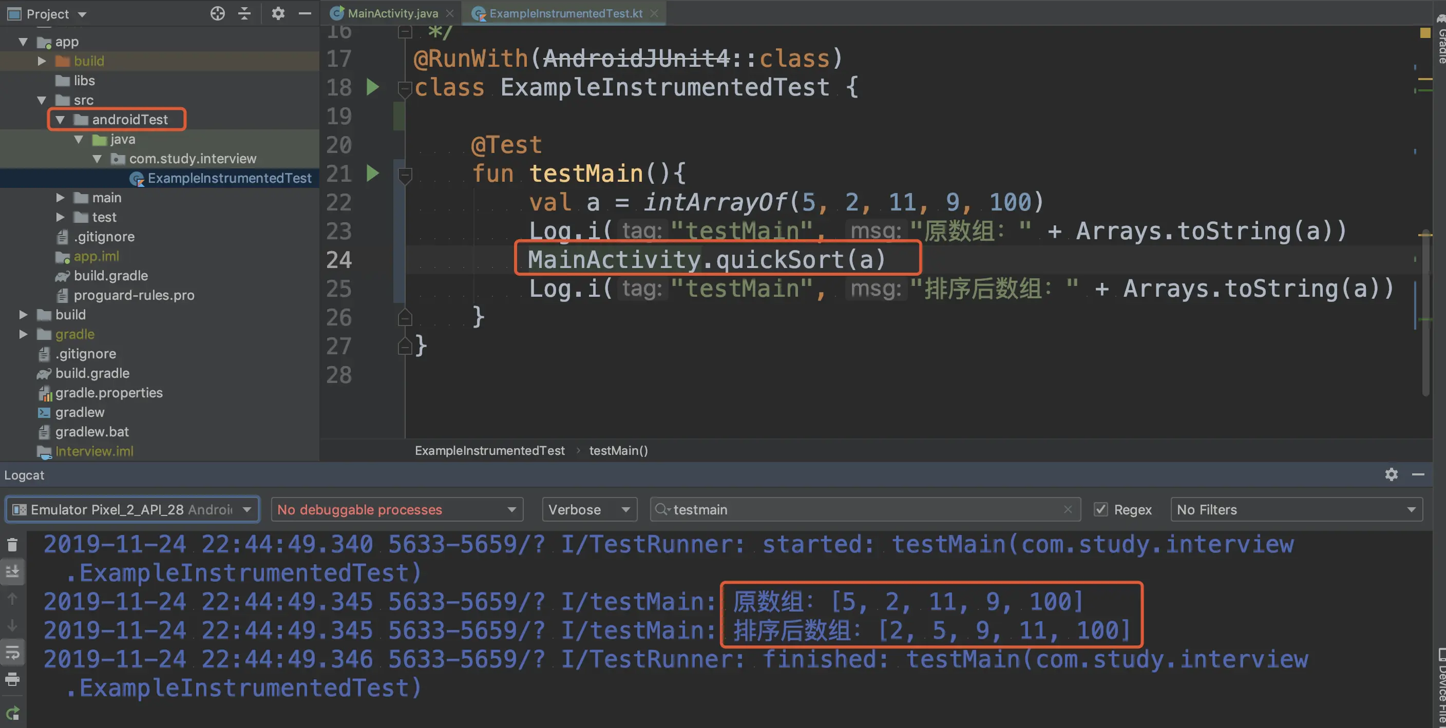Clear logcat with trash icon
1446x728 pixels.
point(12,544)
